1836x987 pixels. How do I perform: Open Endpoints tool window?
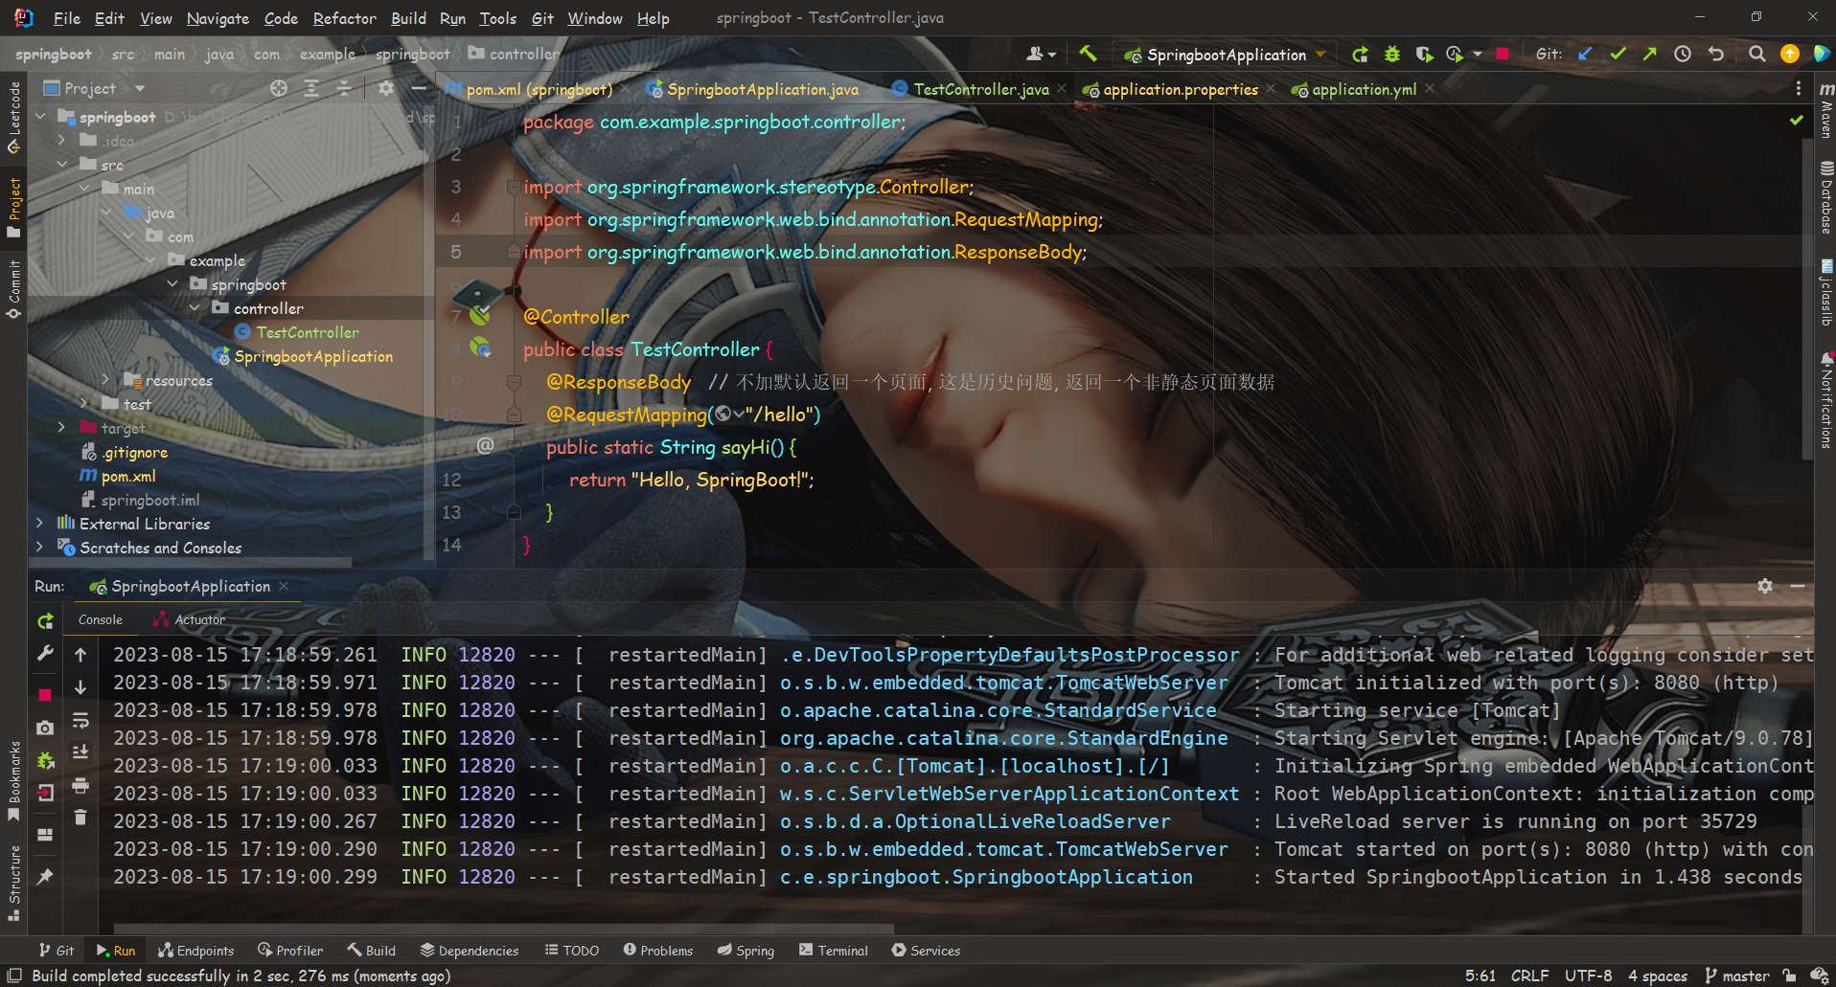(196, 950)
